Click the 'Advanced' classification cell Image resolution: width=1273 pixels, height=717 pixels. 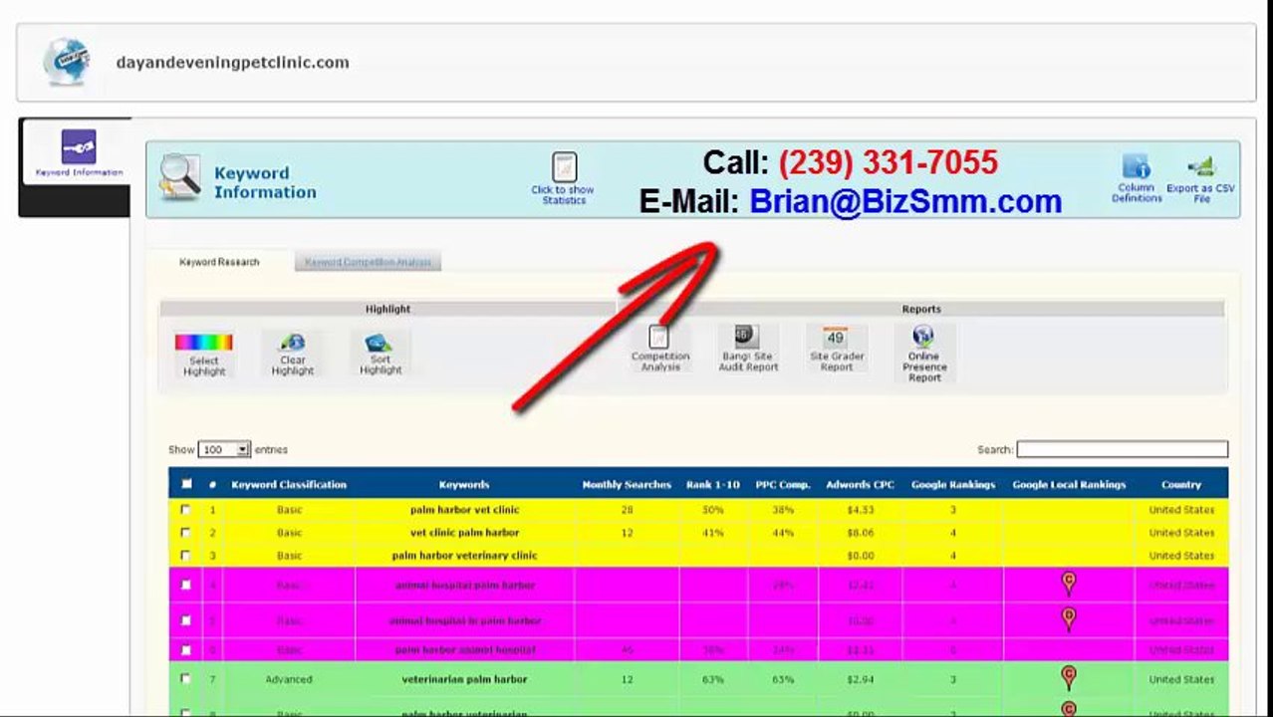(289, 679)
